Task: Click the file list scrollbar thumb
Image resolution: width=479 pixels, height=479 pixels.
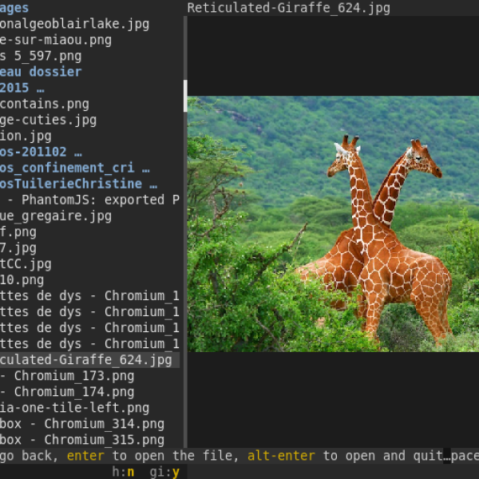Action: [x=185, y=96]
